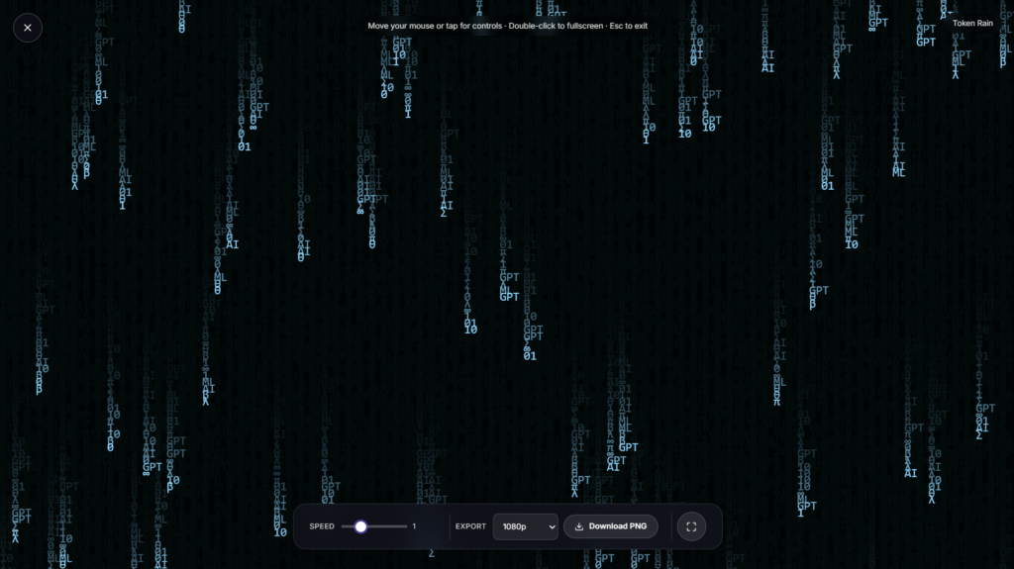
Task: Open the 1080p export resolution dropdown
Action: 525,526
